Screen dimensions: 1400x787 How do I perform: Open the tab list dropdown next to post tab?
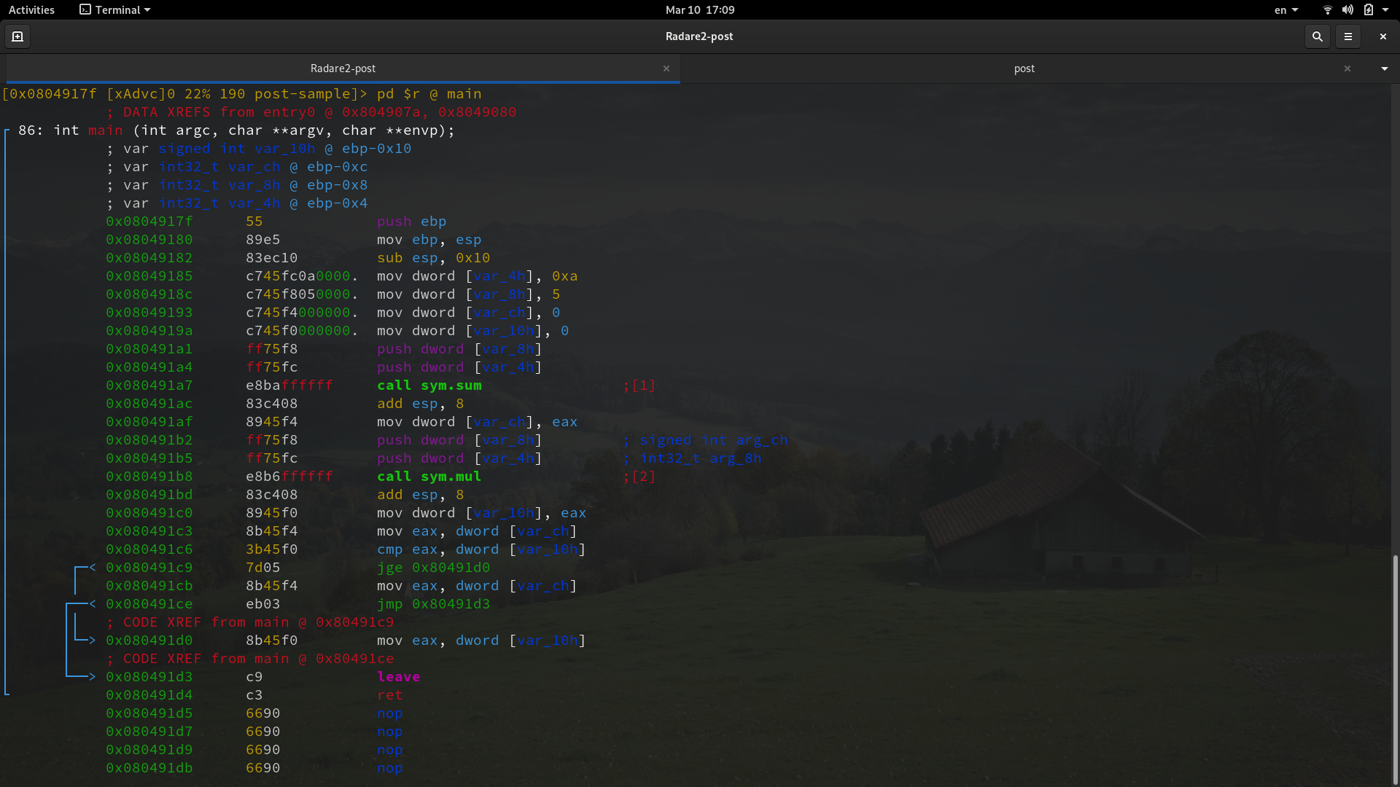[x=1383, y=68]
